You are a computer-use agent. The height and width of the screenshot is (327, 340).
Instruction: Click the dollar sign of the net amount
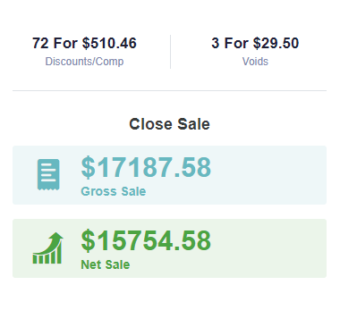[x=88, y=240]
